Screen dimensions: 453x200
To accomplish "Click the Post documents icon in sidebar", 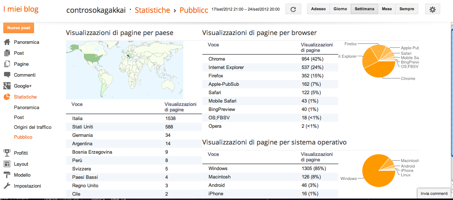I will [x=7, y=53].
